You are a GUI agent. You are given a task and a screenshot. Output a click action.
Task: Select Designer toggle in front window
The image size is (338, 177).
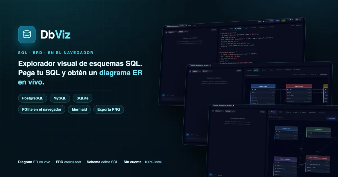218,111
